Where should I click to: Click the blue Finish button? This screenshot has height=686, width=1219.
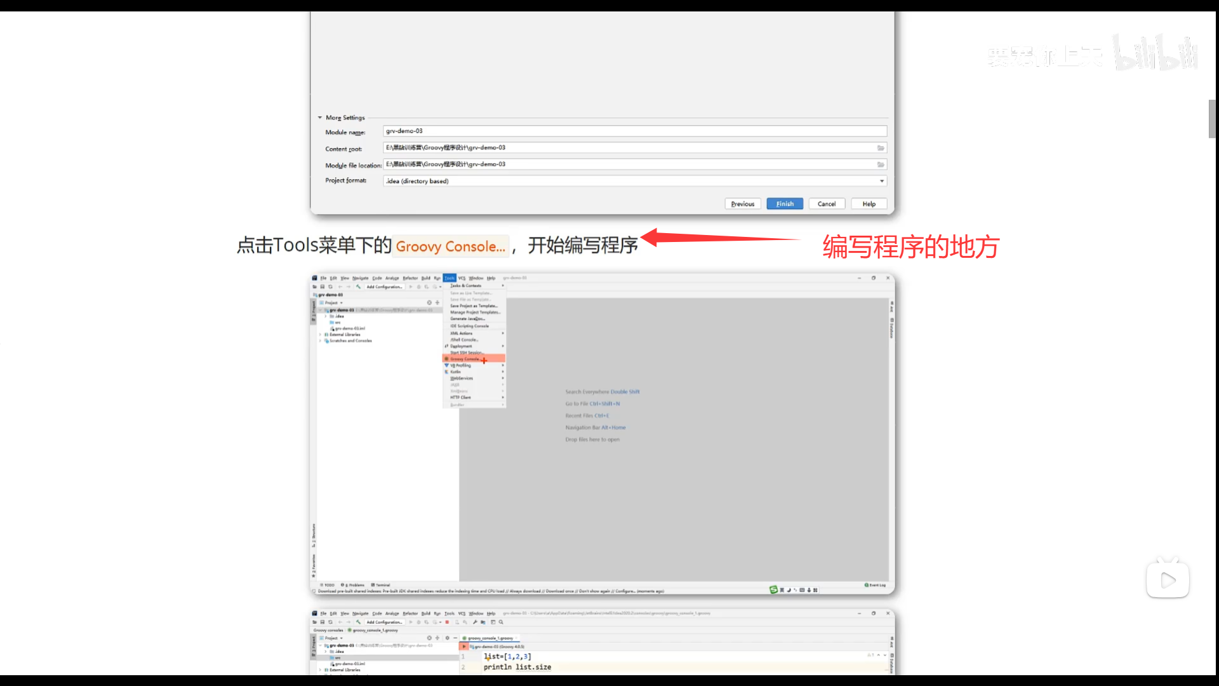click(x=785, y=204)
